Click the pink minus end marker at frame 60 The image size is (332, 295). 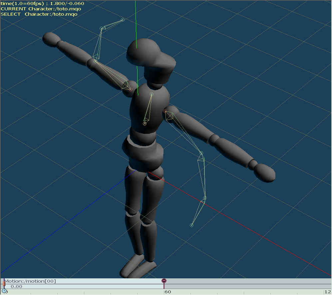click(164, 281)
